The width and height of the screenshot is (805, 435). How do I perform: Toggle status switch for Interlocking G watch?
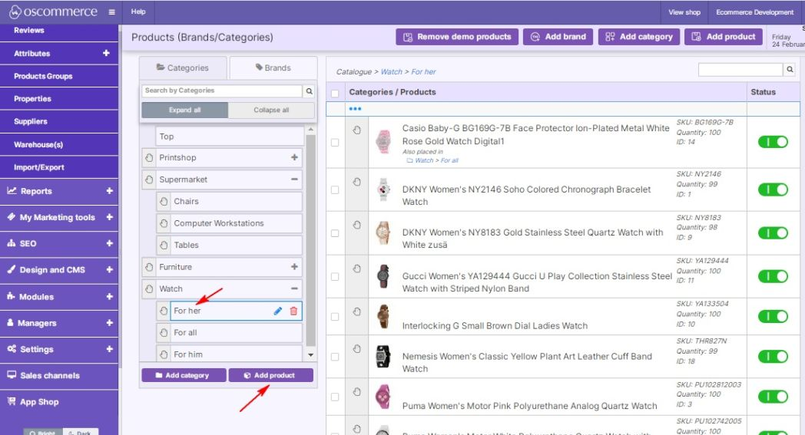[x=773, y=317]
